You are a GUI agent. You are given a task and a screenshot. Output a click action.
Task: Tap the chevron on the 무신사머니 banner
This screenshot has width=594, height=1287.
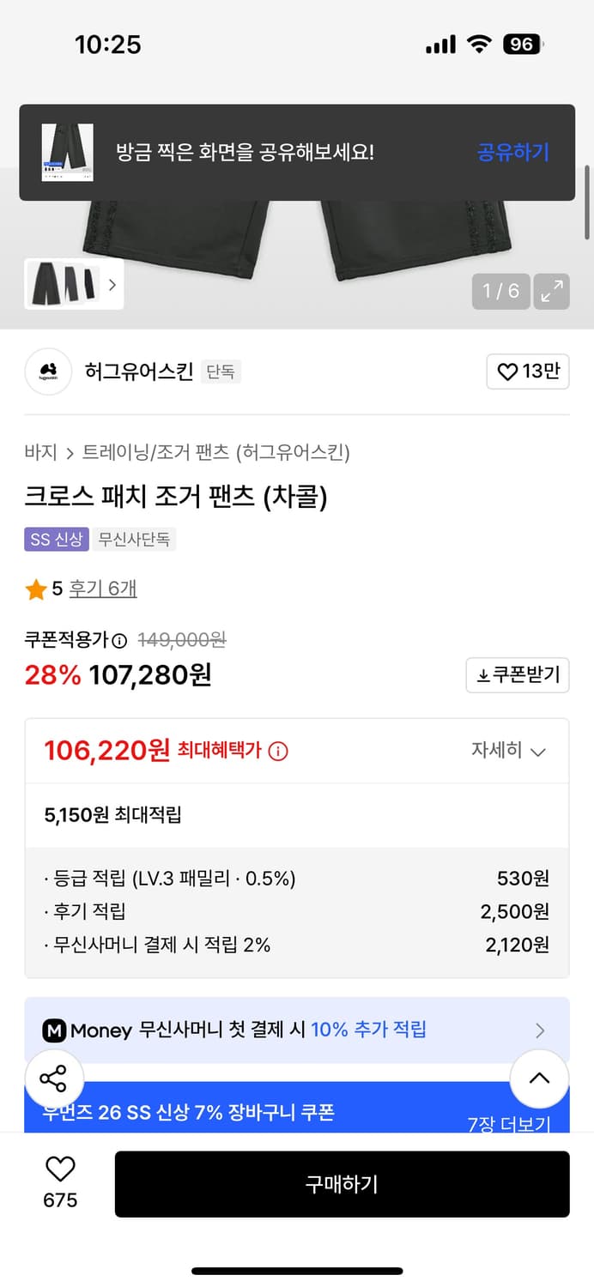tap(541, 1030)
